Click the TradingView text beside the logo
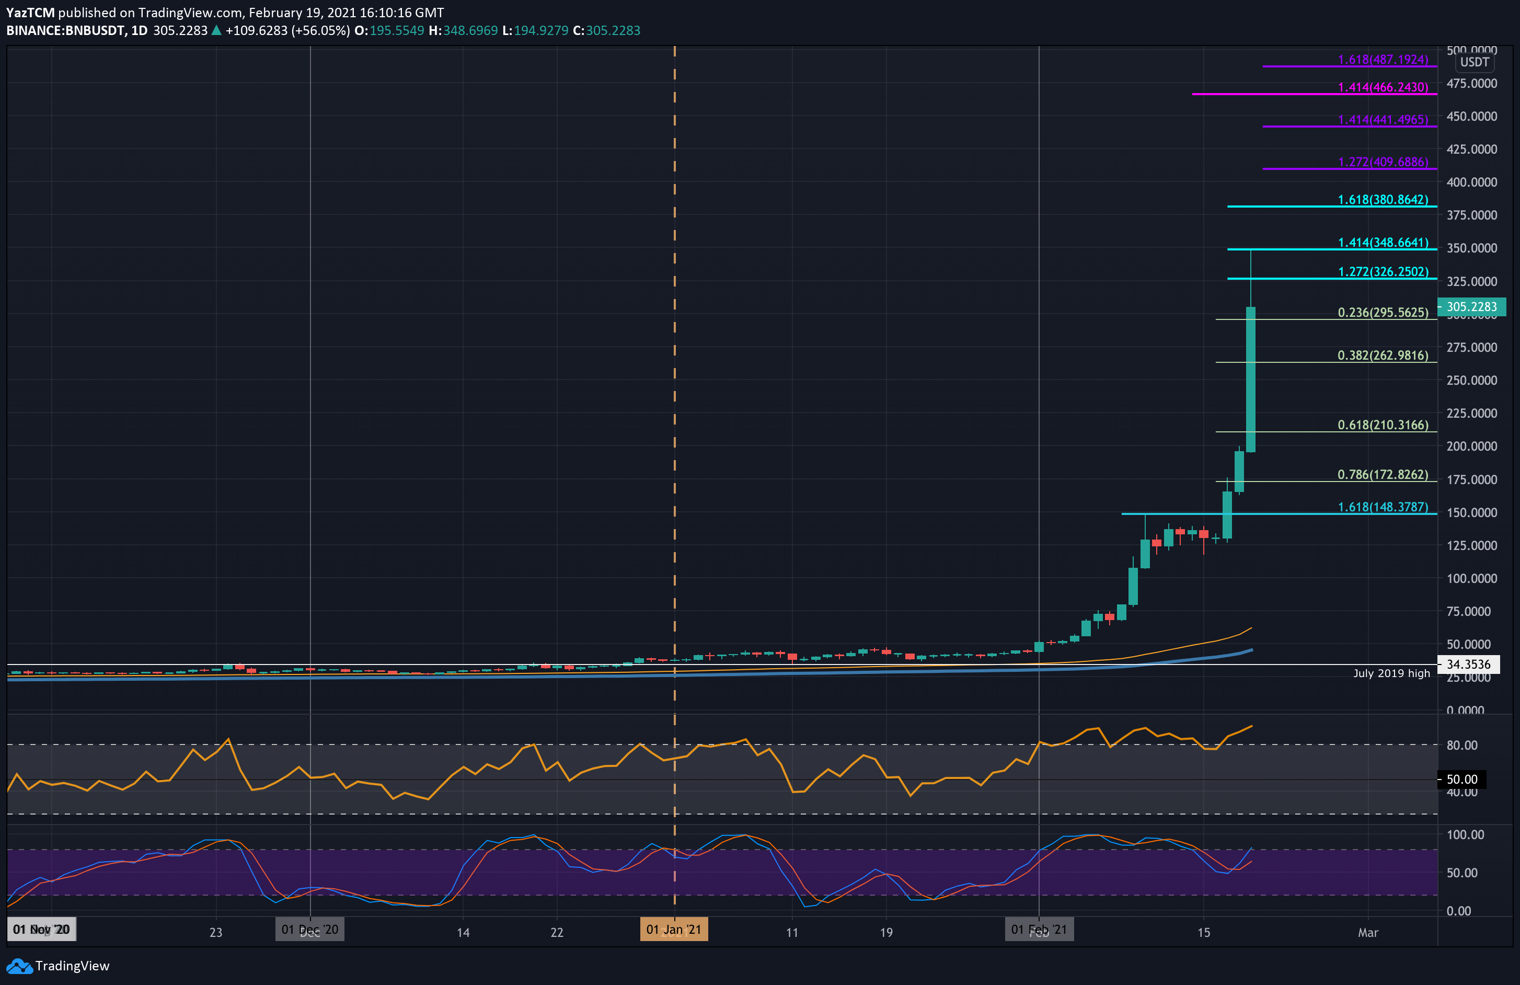 point(72,966)
